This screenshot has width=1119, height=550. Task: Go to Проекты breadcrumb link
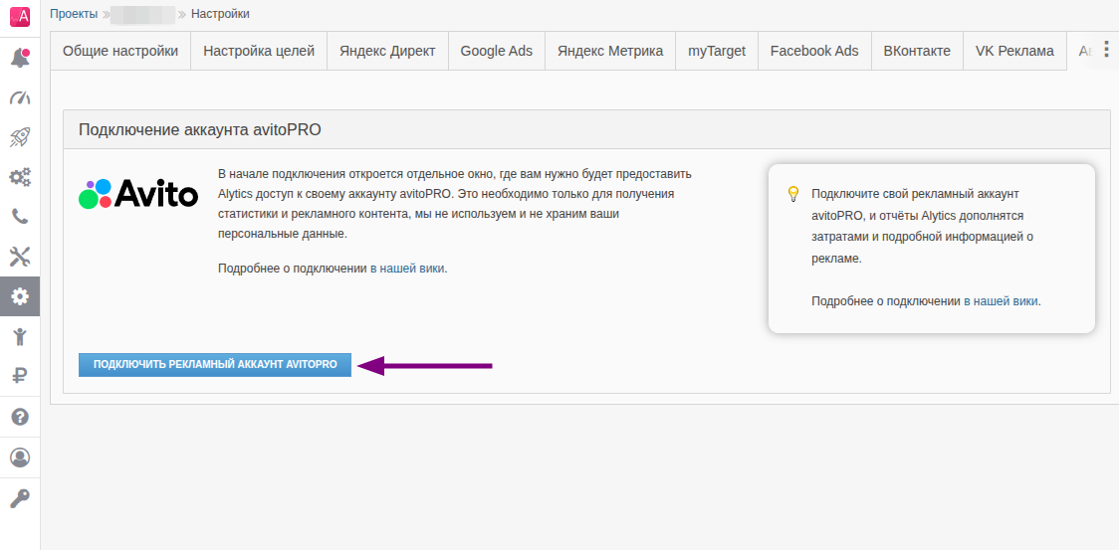pyautogui.click(x=74, y=14)
